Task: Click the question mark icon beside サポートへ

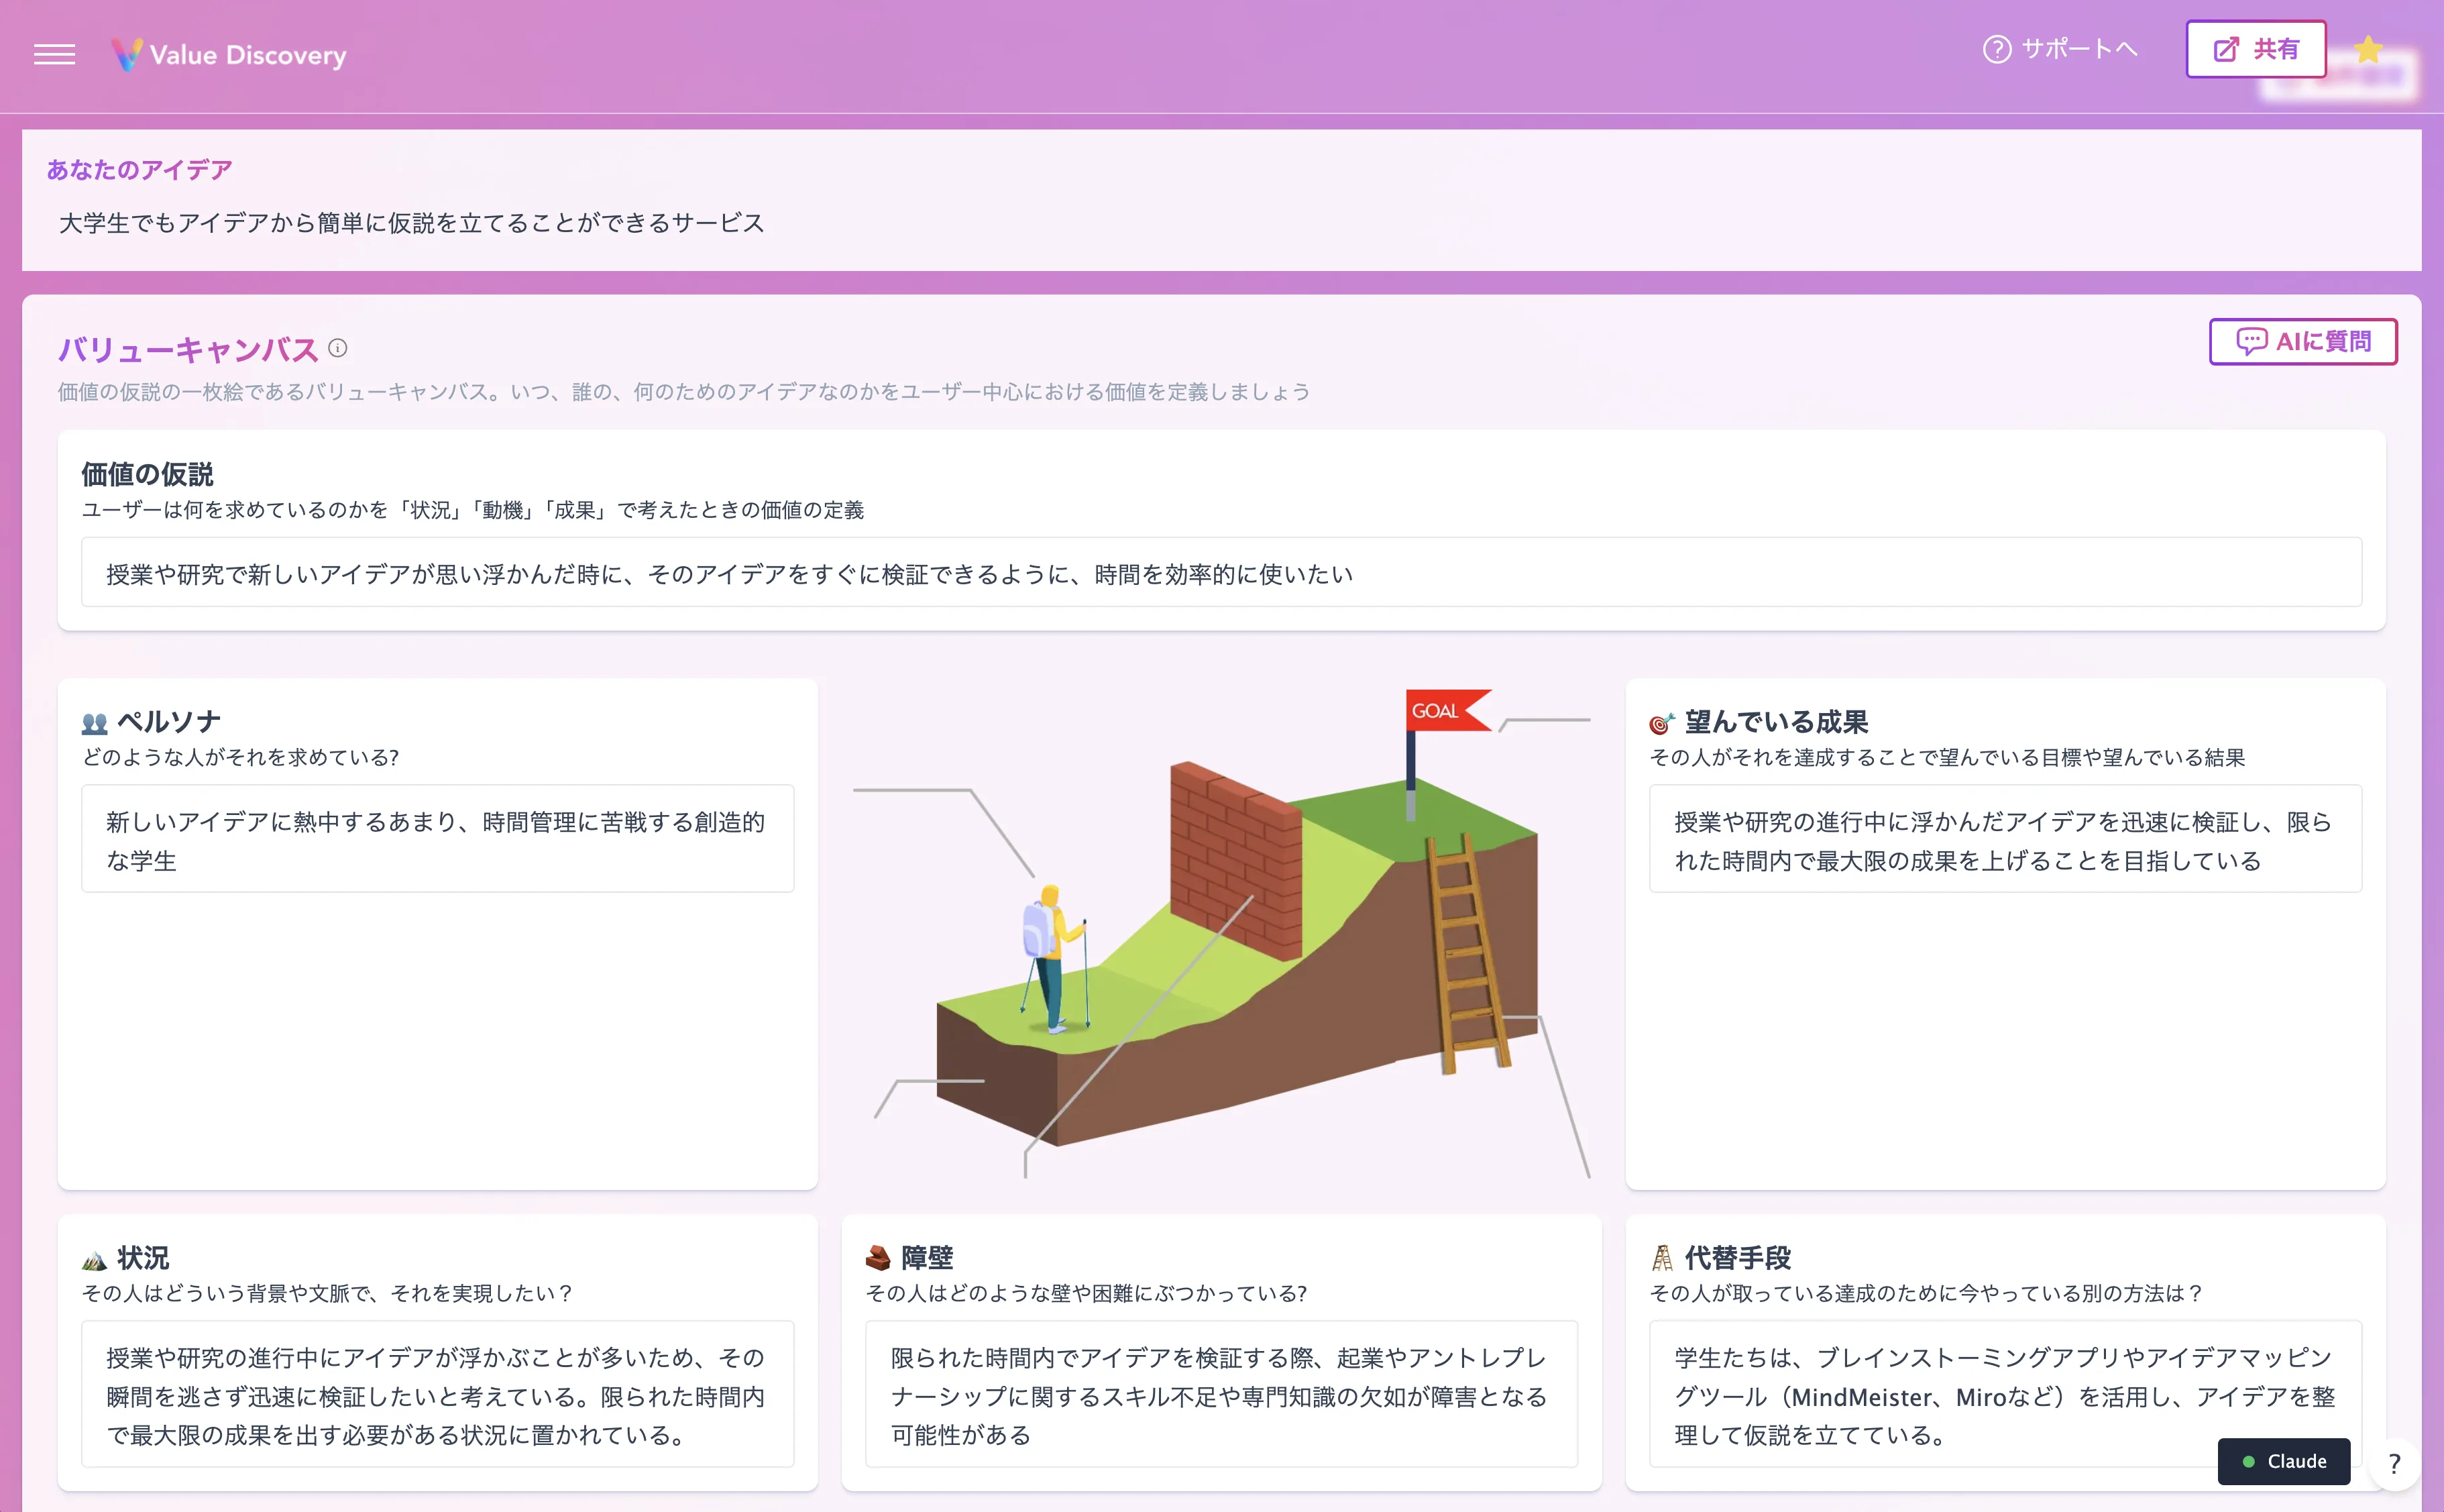Action: pos(1996,49)
